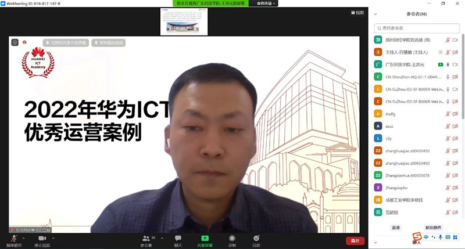Click the screen-sharing icon on 广东科技学院-王洪元 row
465x249 pixels.
pyautogui.click(x=441, y=64)
